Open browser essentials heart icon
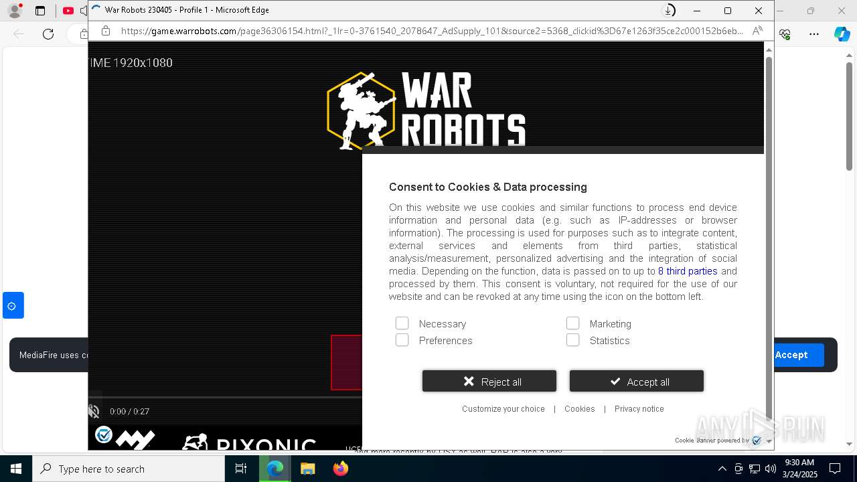 pos(785,34)
